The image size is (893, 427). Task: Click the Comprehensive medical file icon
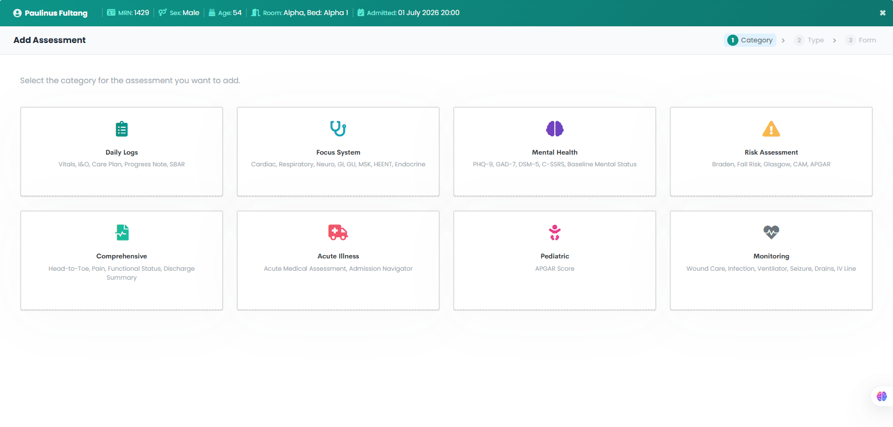[x=122, y=232]
